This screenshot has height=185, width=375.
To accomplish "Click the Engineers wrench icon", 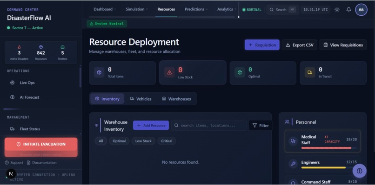I will coord(293,164).
